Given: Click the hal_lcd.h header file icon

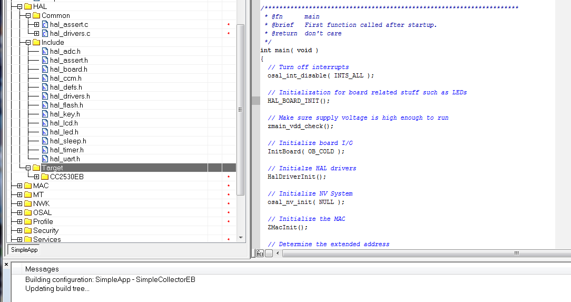Looking at the screenshot, I should pyautogui.click(x=45, y=123).
